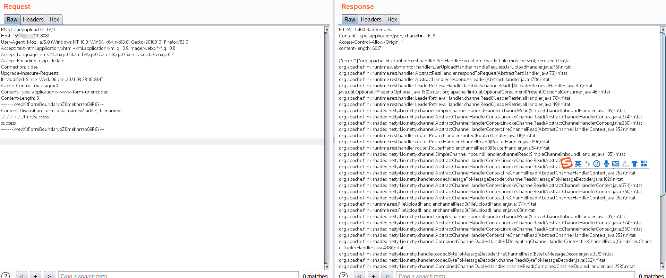Click the Content-Disposition form-data line

pyautogui.click(x=62, y=111)
